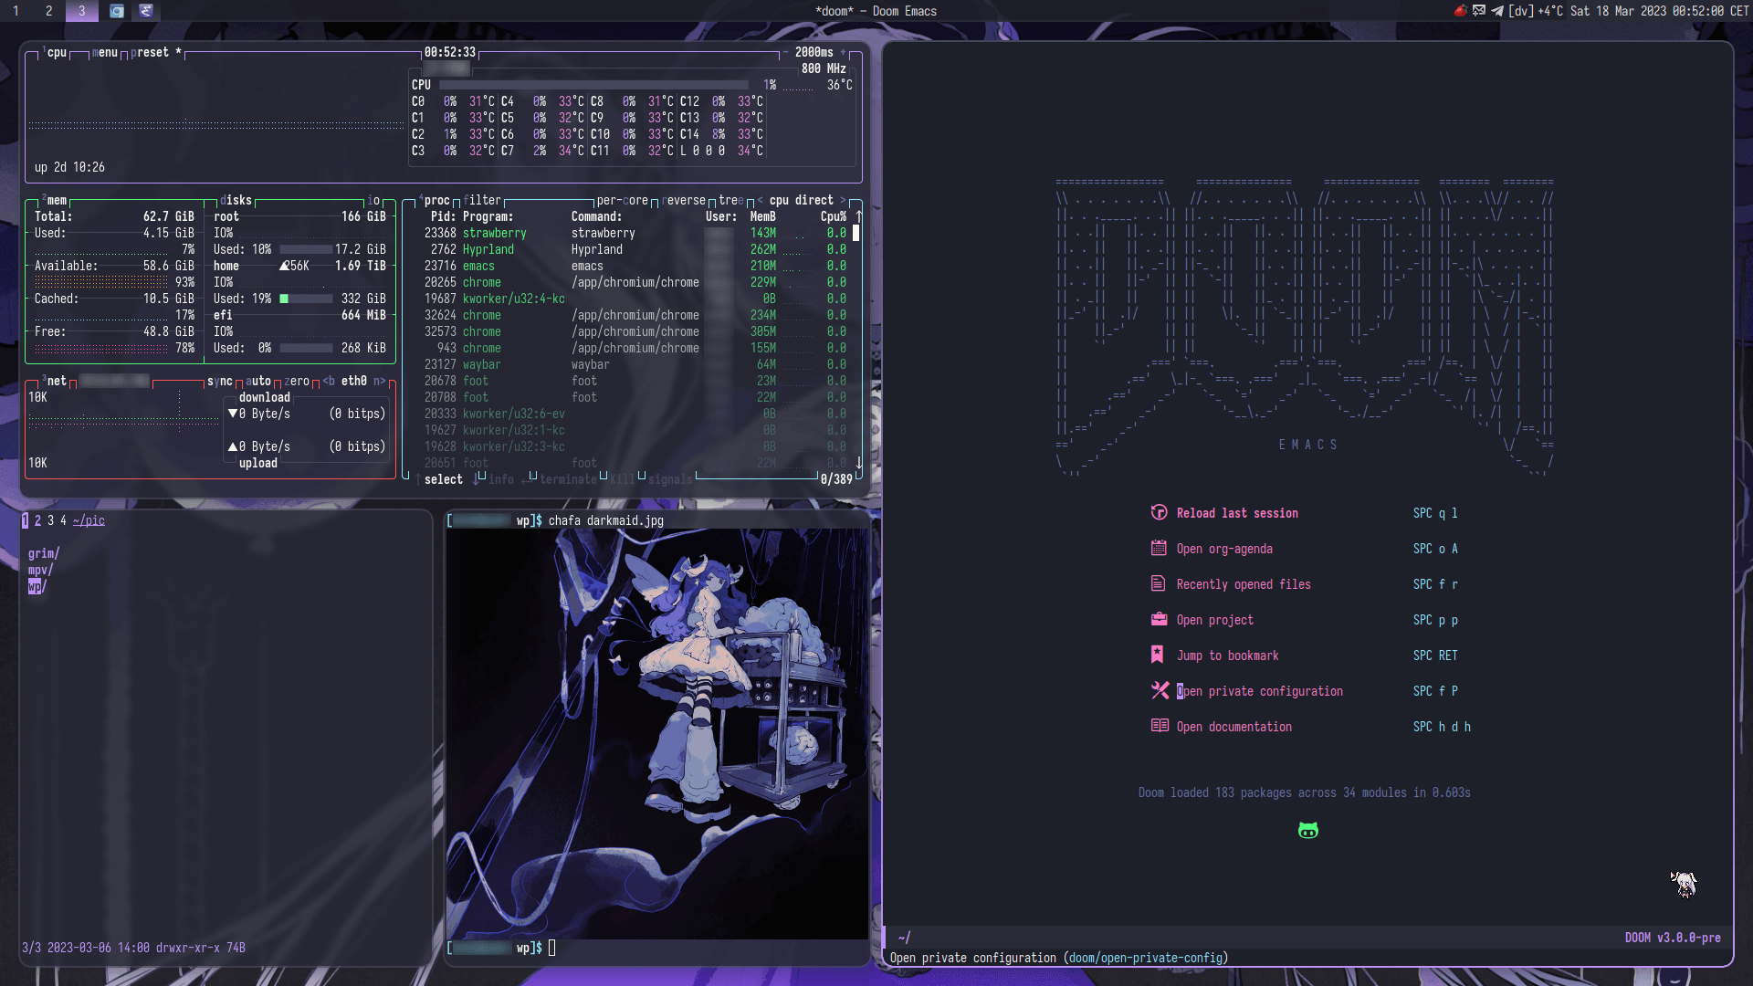
Task: Click the Strawberry music player tray icon
Action: tap(1463, 12)
